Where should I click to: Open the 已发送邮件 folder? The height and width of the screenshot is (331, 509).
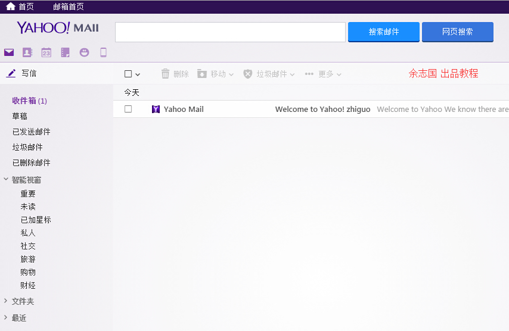tap(31, 132)
